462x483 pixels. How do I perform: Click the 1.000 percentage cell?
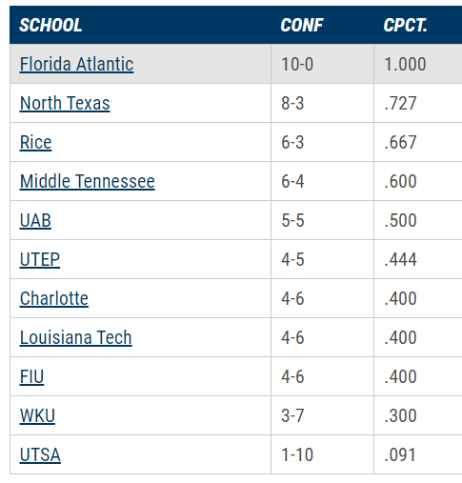tap(418, 64)
